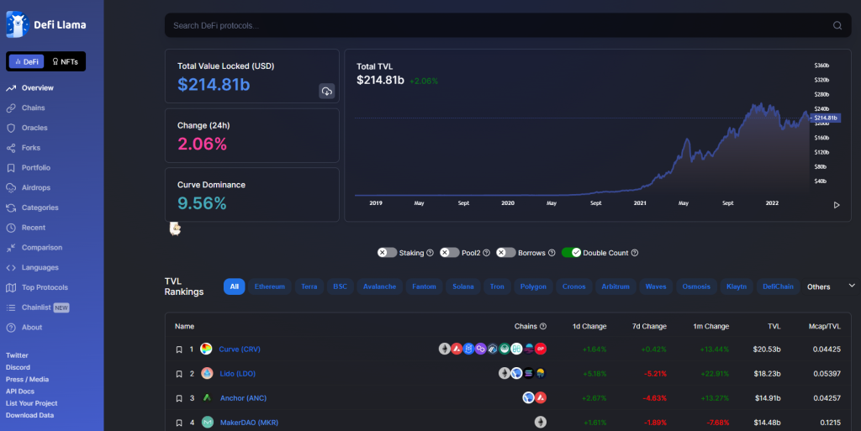Open the Forks page

[x=23, y=148]
